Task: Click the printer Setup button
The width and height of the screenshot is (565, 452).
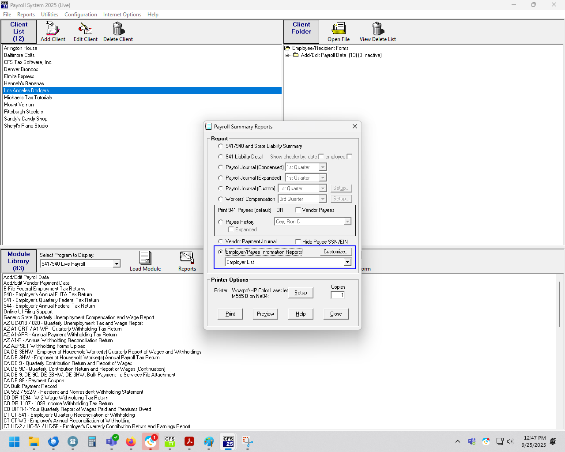Action: [x=301, y=293]
